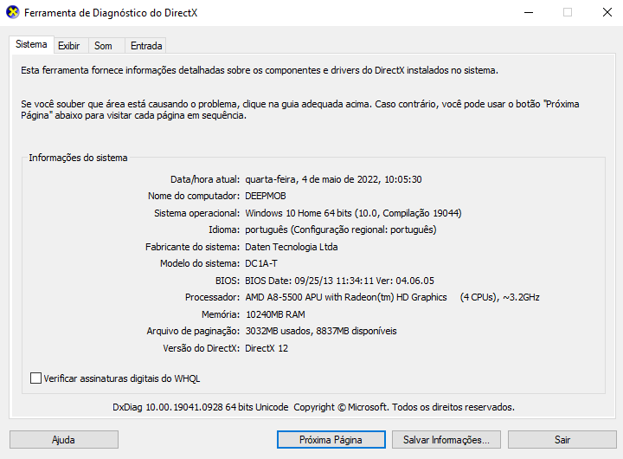Close the DirectX diagnostic window
The image size is (623, 459).
pyautogui.click(x=607, y=13)
